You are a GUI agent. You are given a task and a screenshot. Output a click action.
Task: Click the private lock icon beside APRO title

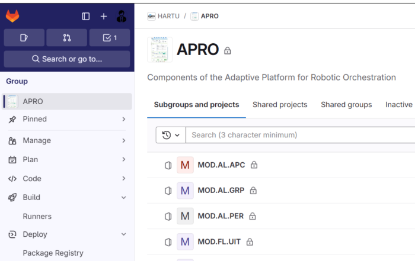pyautogui.click(x=227, y=50)
